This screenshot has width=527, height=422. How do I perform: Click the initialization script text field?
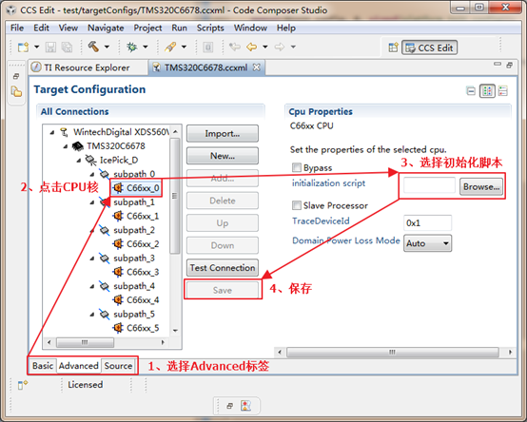(x=429, y=185)
